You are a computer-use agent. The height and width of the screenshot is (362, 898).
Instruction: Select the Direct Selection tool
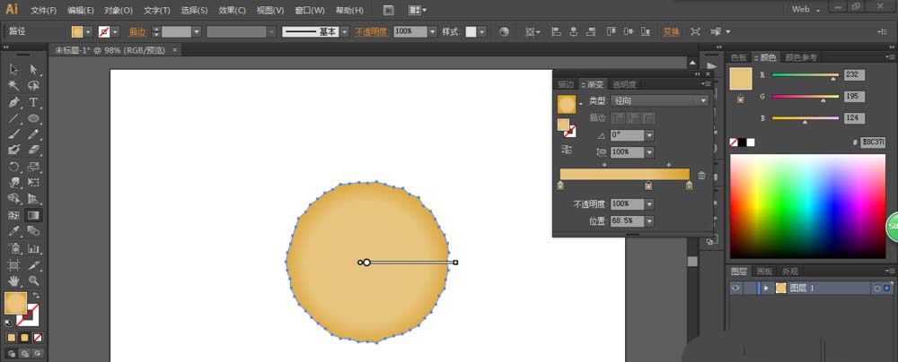34,70
